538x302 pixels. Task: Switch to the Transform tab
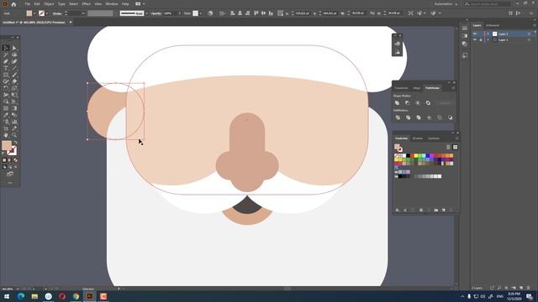pyautogui.click(x=401, y=88)
